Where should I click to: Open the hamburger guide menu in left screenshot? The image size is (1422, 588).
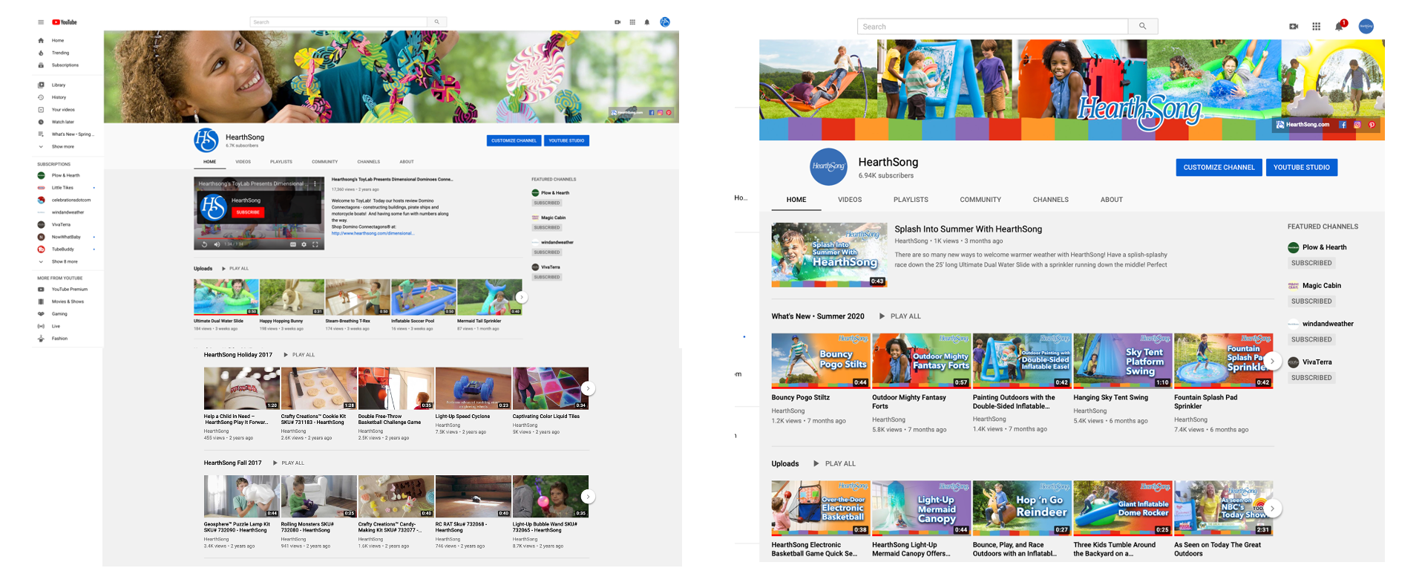[x=41, y=22]
